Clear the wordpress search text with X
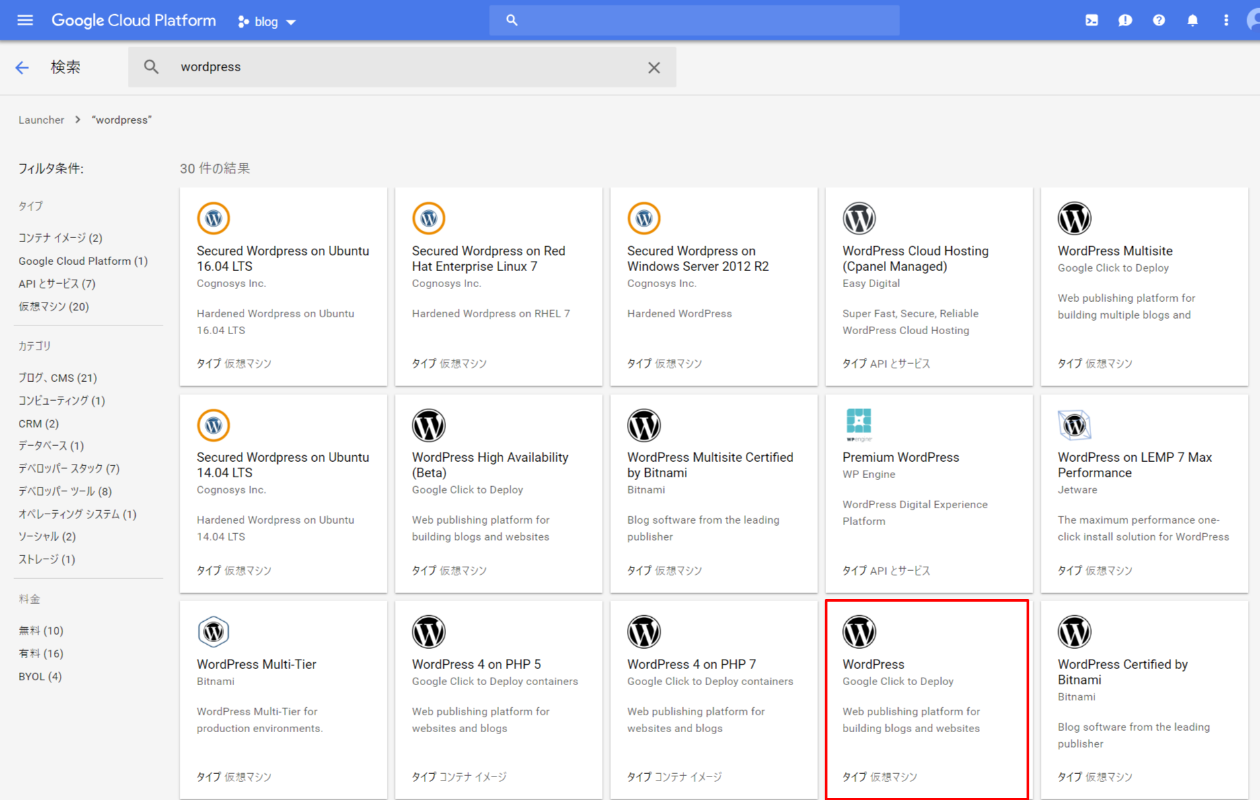Viewport: 1260px width, 800px height. pos(653,67)
